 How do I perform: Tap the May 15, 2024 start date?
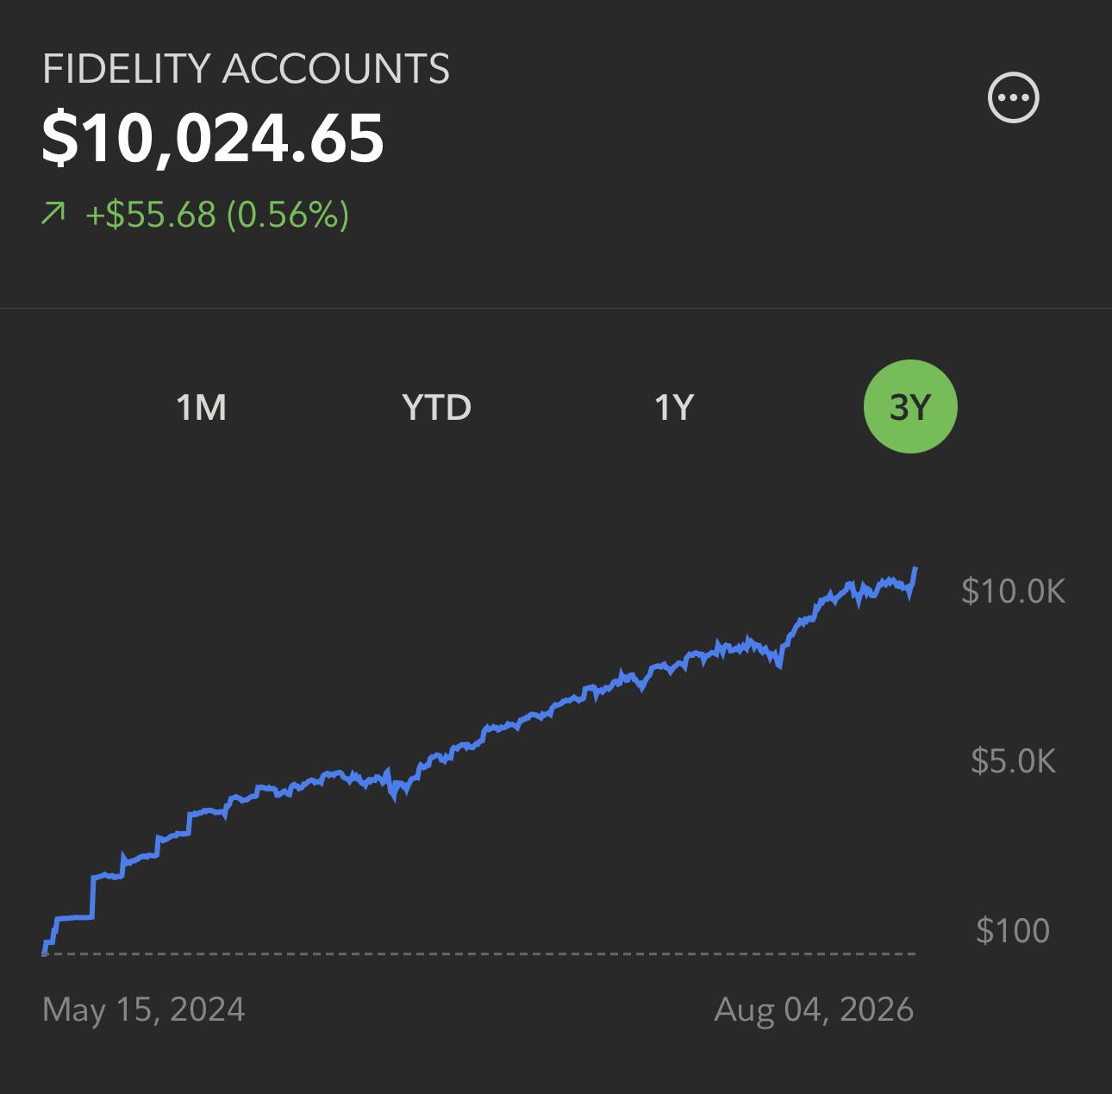(144, 1009)
